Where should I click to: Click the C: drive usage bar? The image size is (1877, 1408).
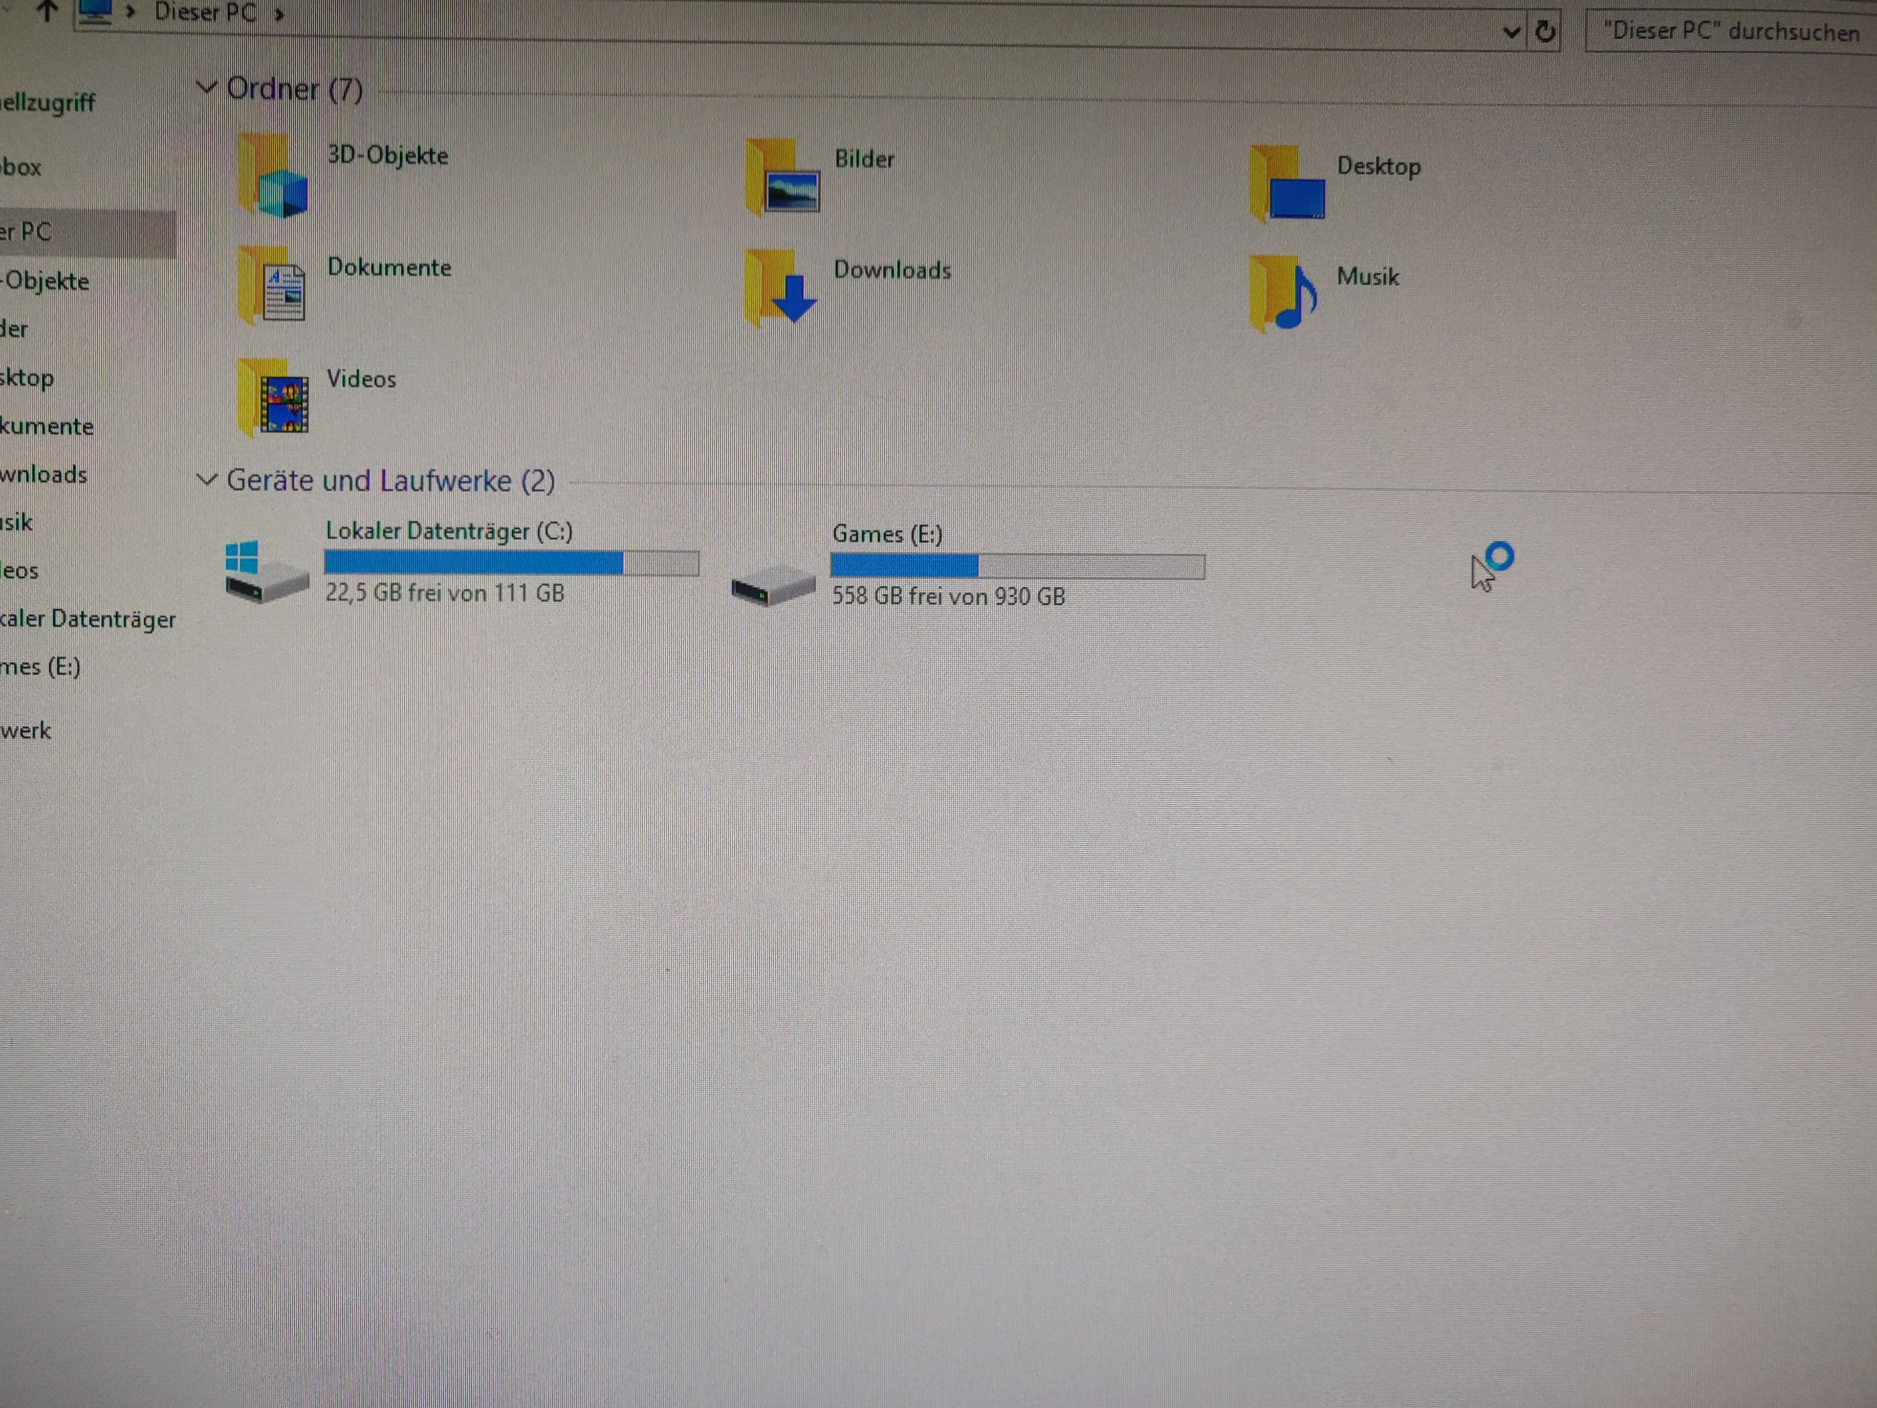pyautogui.click(x=512, y=563)
